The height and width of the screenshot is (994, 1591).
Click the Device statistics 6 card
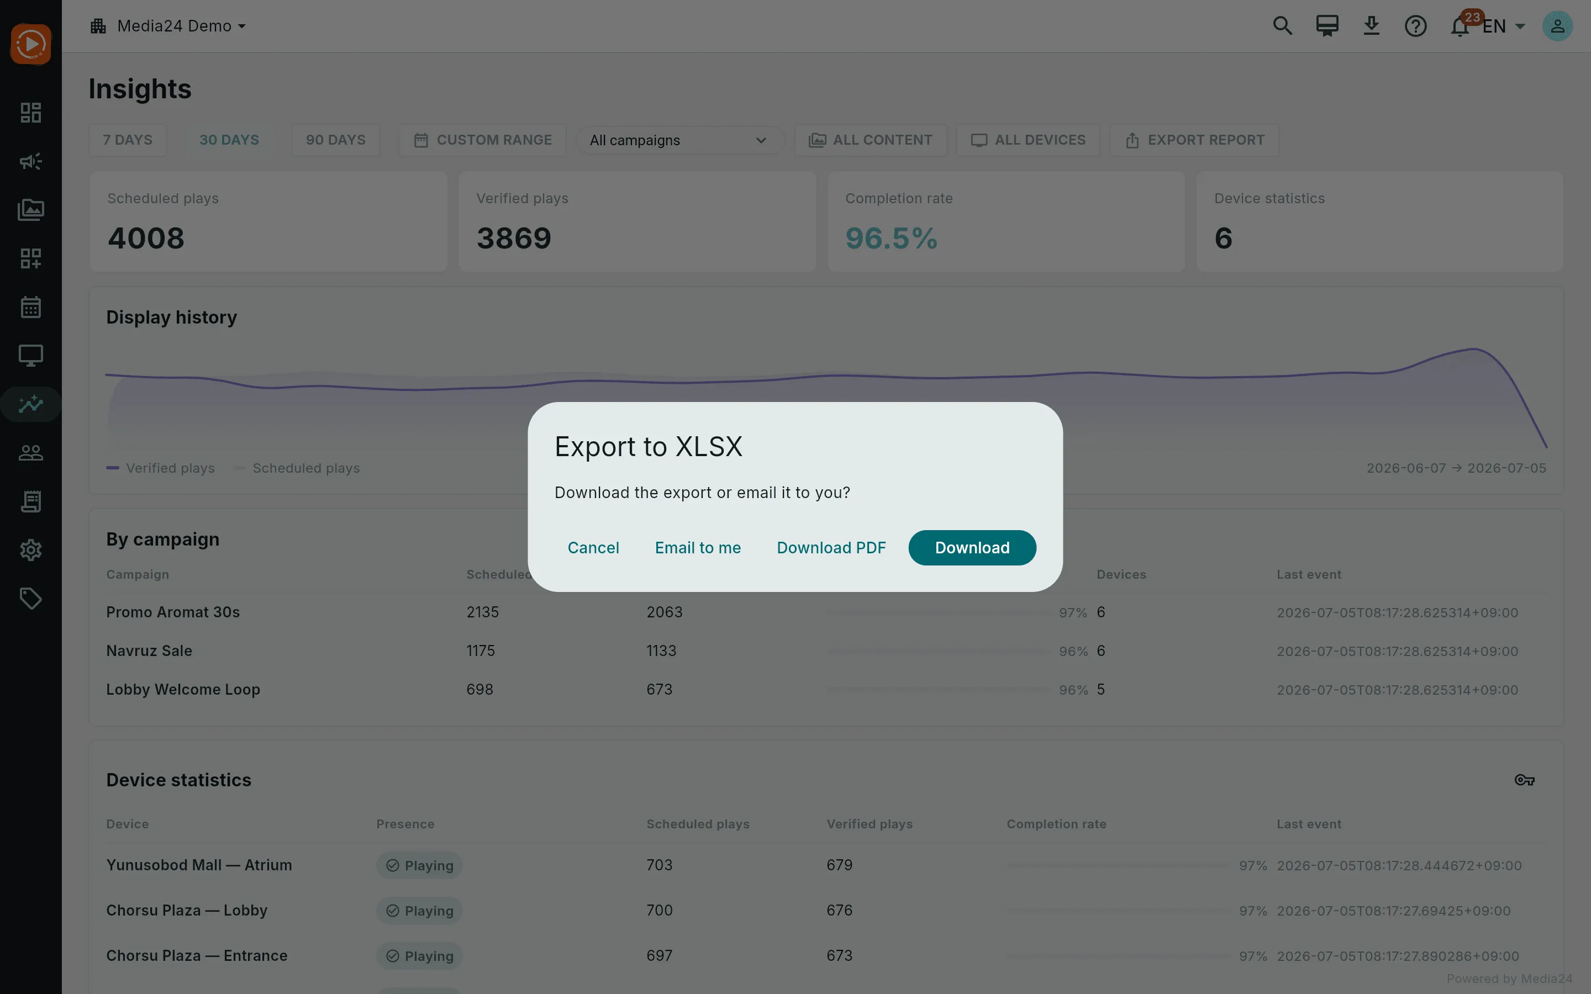[1379, 222]
